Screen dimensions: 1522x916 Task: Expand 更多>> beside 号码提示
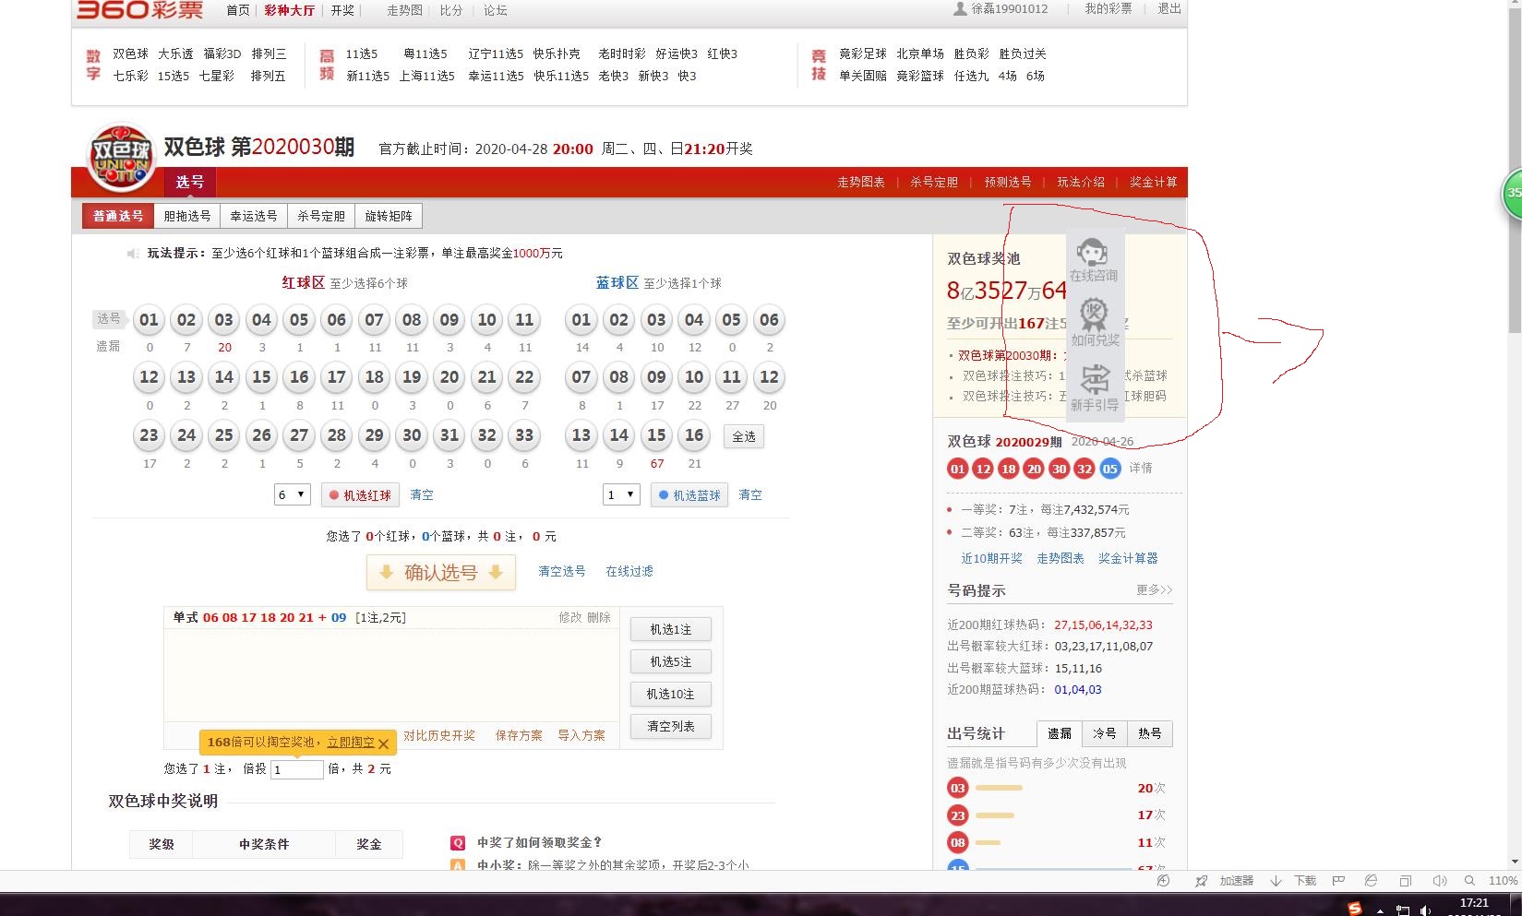[x=1155, y=590]
